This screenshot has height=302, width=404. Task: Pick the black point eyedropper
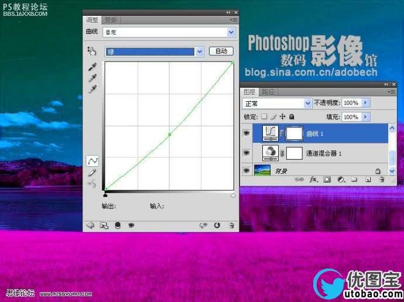[93, 67]
